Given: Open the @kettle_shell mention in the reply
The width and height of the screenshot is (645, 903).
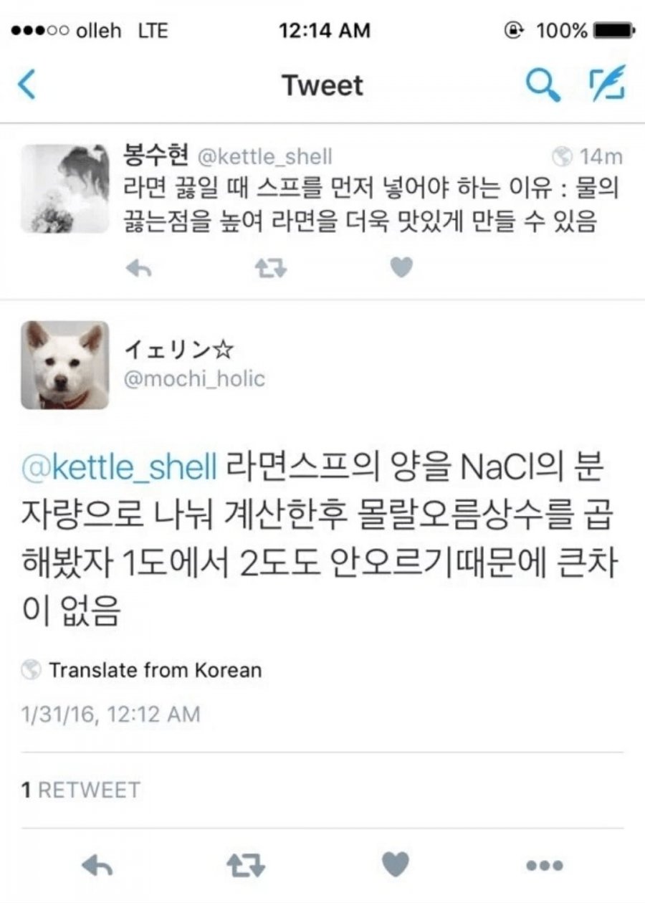Looking at the screenshot, I should tap(120, 469).
